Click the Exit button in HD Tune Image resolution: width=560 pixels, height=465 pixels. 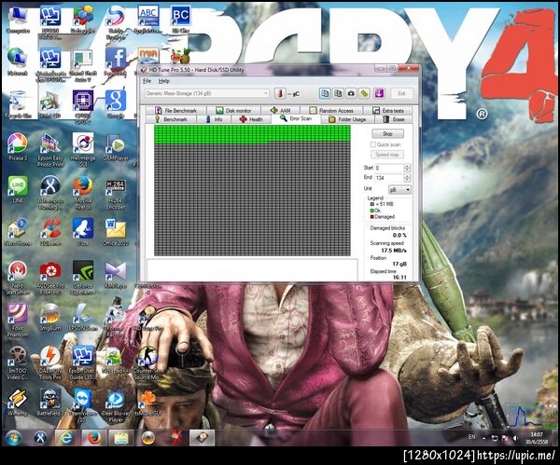tap(401, 93)
